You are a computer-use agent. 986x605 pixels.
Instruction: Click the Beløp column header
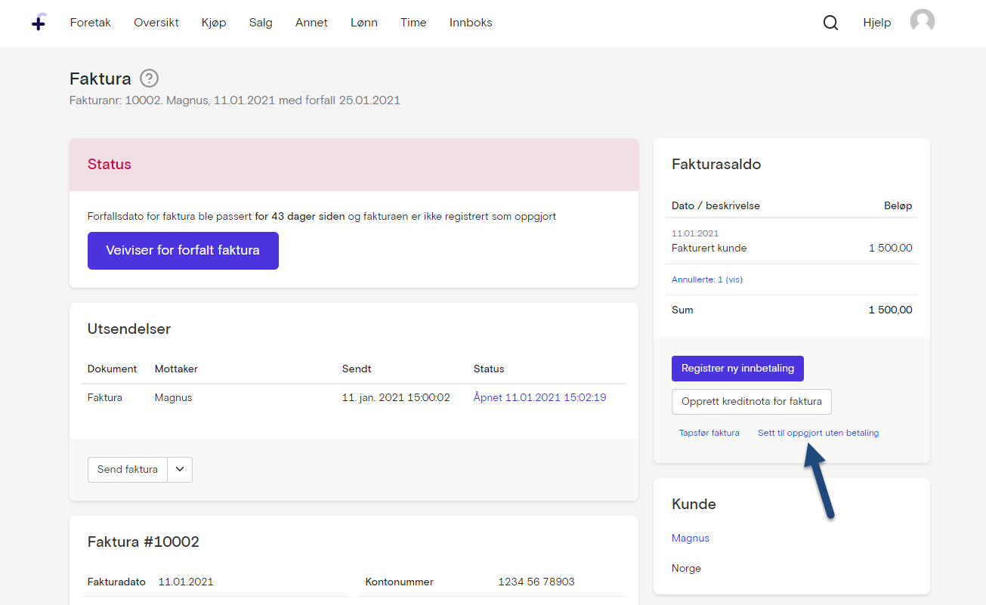[x=898, y=205]
